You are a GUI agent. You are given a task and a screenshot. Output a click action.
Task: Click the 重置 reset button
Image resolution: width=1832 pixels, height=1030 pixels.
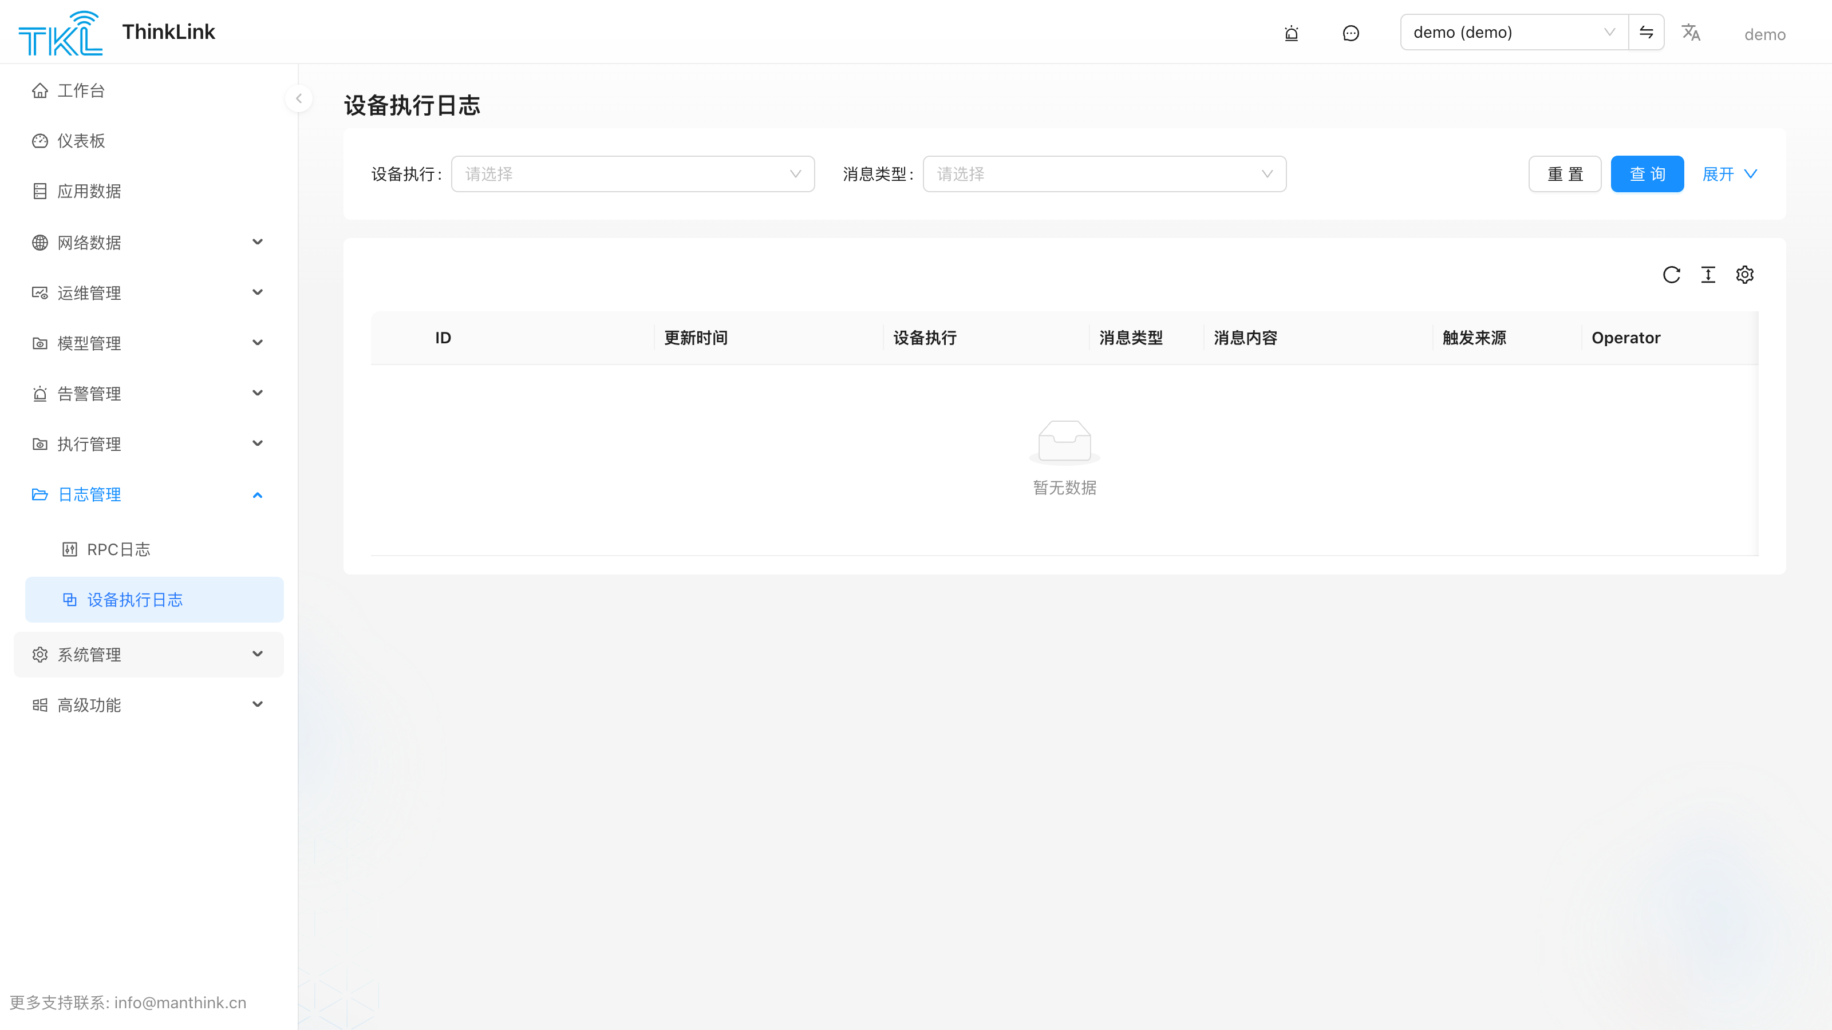[x=1565, y=174]
